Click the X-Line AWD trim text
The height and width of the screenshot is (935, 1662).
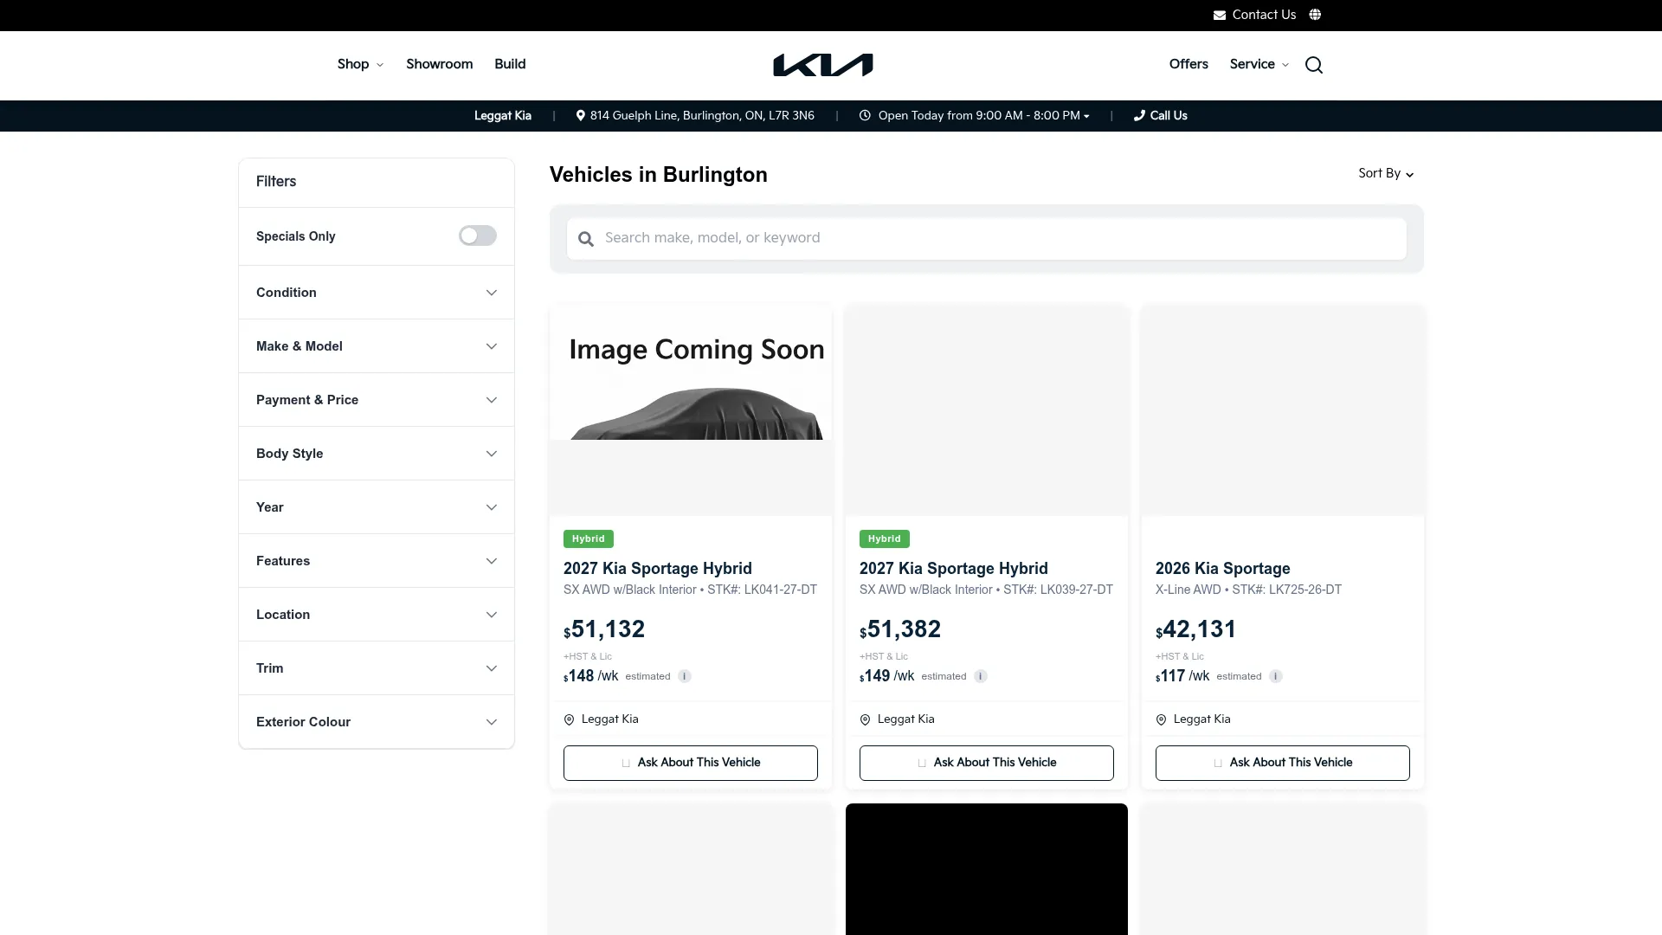1188,590
